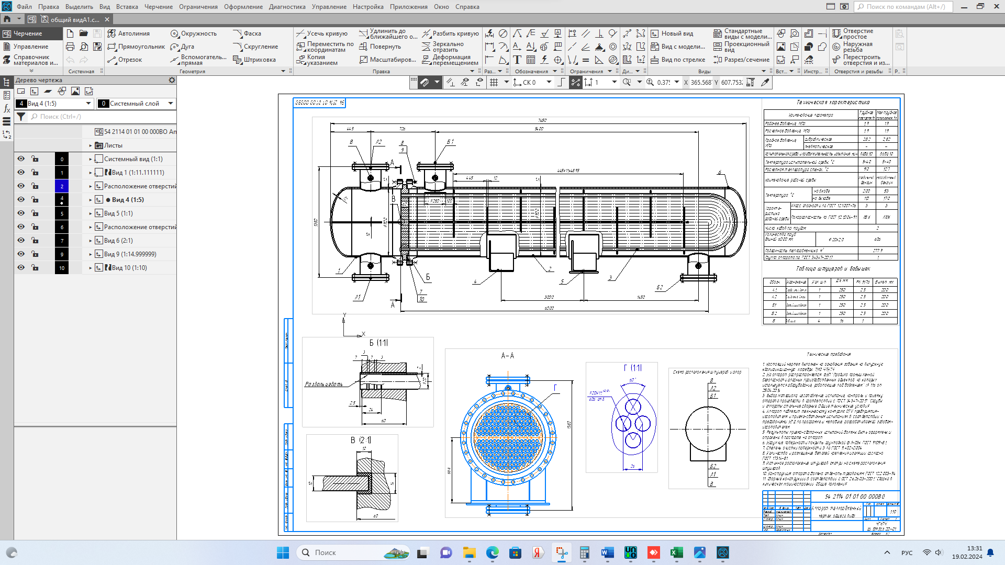
Task: Expand Системный вид (1:1) tree node
Action: [91, 159]
